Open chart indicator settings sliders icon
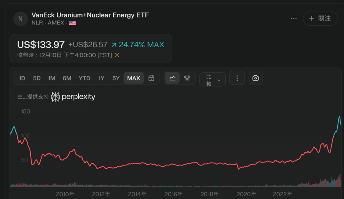 [x=187, y=78]
